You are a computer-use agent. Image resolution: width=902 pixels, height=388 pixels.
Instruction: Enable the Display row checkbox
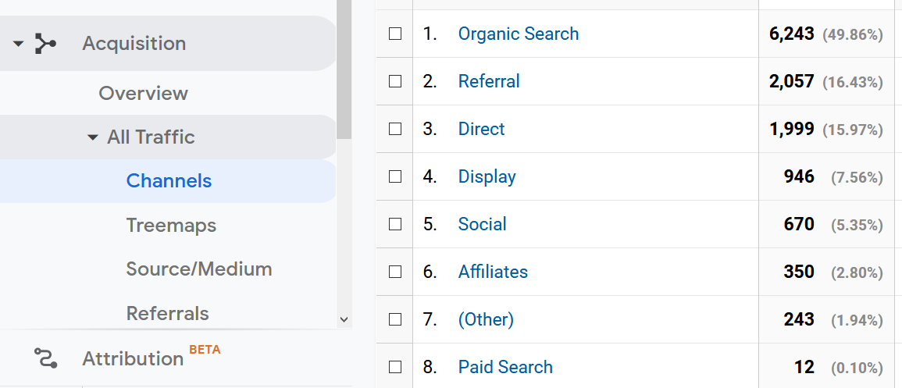click(395, 176)
